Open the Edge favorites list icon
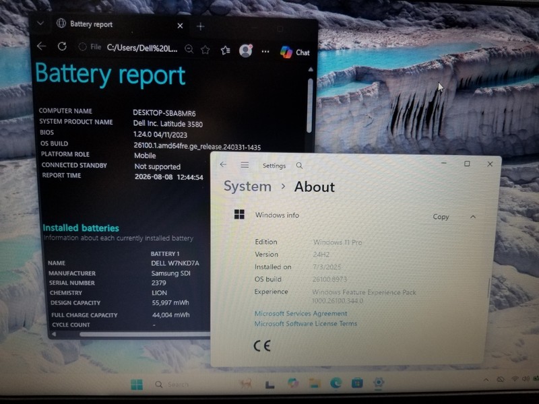 pos(226,50)
